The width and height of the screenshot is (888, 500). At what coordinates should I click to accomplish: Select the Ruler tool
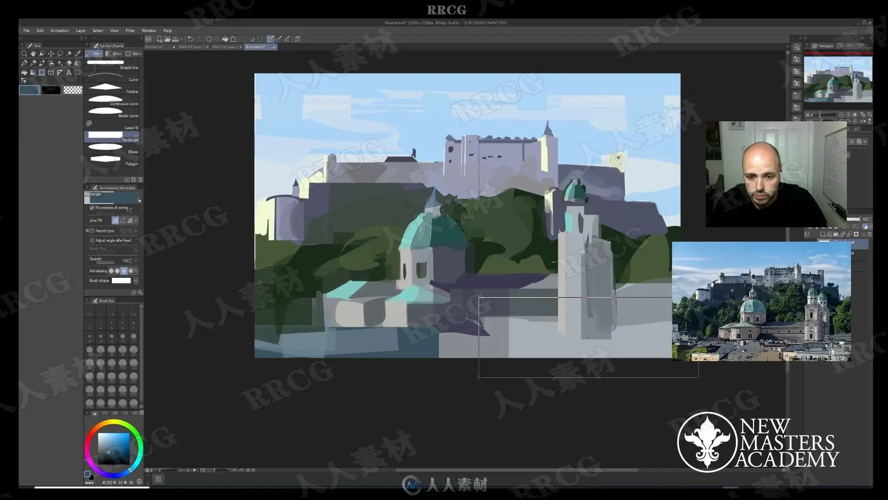60,72
